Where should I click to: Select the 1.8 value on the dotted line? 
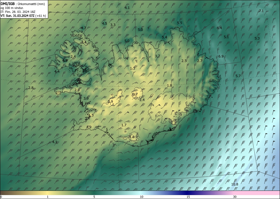tap(169, 86)
